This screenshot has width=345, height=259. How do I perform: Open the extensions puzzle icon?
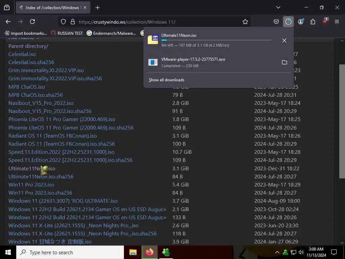[x=313, y=22]
